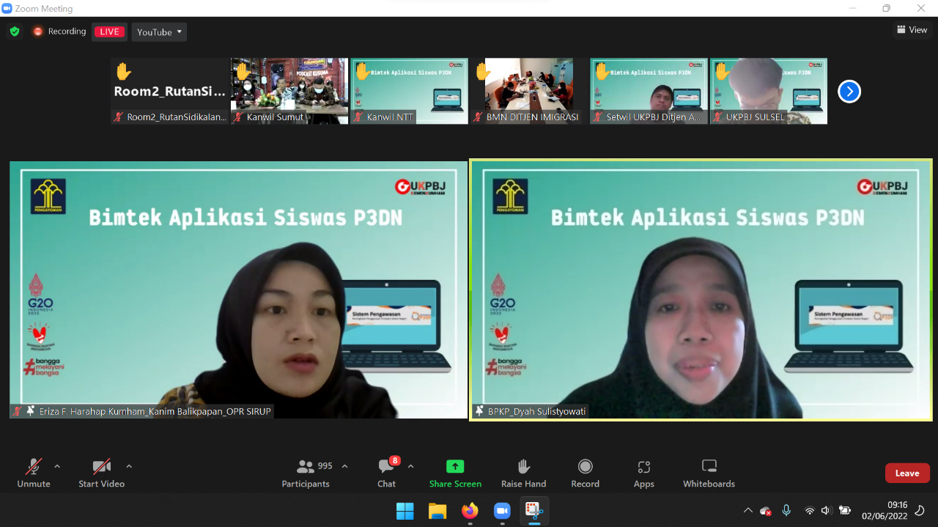Click the Record icon
Image resolution: width=938 pixels, height=527 pixels.
coord(585,467)
